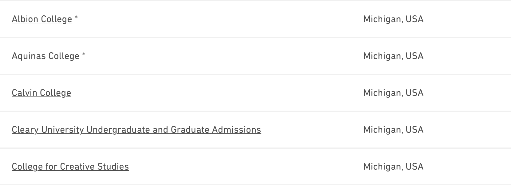Click the asterisk beside Aquinas College
The height and width of the screenshot is (185, 512).
pyautogui.click(x=84, y=55)
